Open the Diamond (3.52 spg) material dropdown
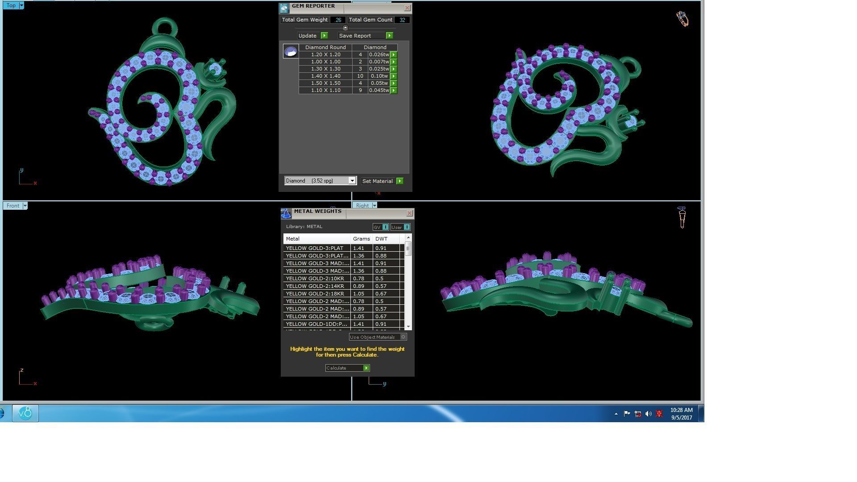Viewport: 857px width, 482px height. (352, 181)
